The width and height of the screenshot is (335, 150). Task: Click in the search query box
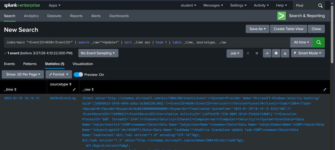pyautogui.click(x=147, y=42)
